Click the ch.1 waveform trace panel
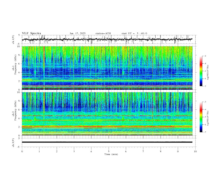Image resolution: width=220 pixels, height=170 pixels. tap(109, 39)
